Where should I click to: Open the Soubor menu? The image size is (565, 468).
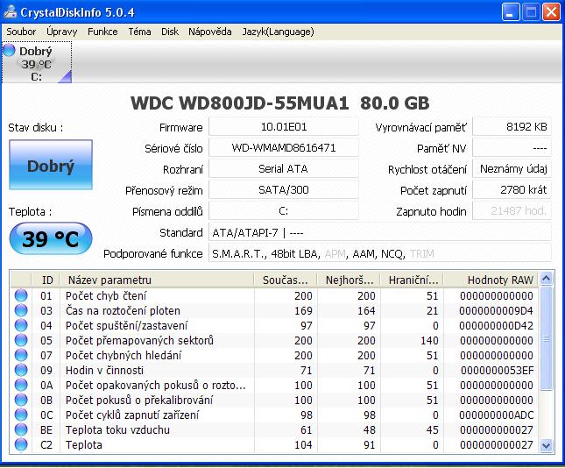(x=21, y=32)
